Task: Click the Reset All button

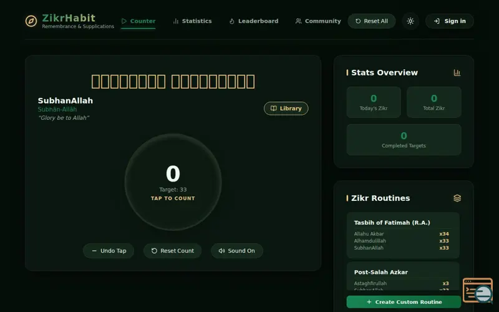Action: tap(372, 21)
